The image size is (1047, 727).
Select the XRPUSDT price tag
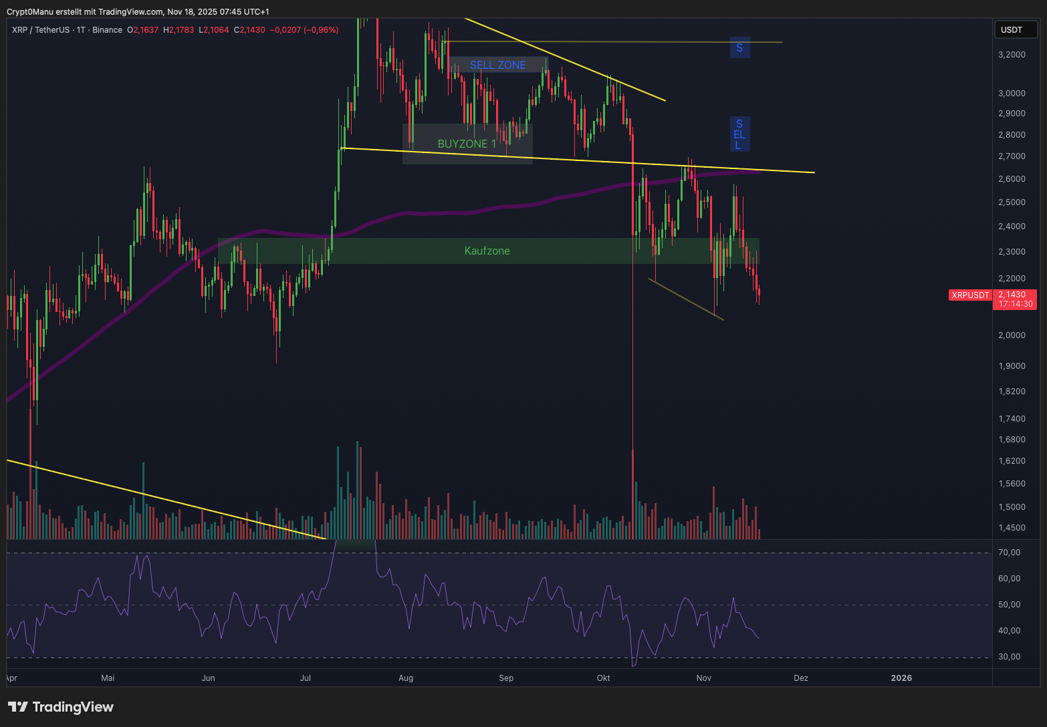click(x=970, y=295)
